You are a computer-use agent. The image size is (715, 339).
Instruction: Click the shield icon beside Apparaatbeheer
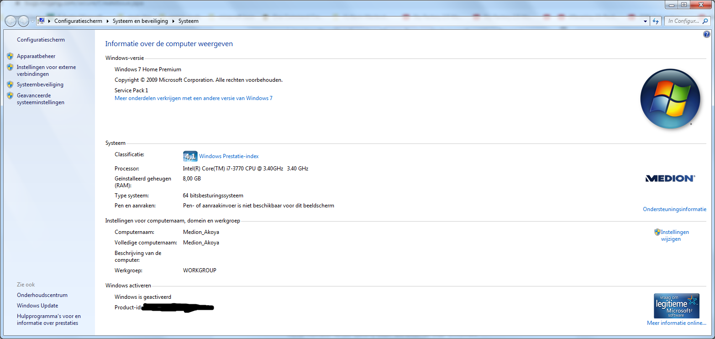pos(10,56)
